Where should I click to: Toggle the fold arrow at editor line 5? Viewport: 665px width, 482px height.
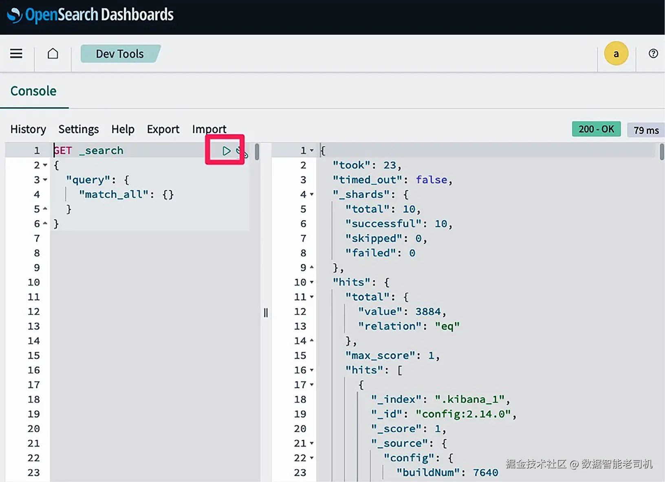45,209
